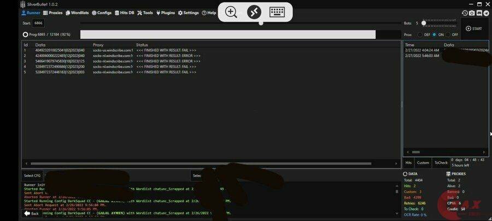
Task: Tap the zoom magnifier overlay icon
Action: [231, 13]
